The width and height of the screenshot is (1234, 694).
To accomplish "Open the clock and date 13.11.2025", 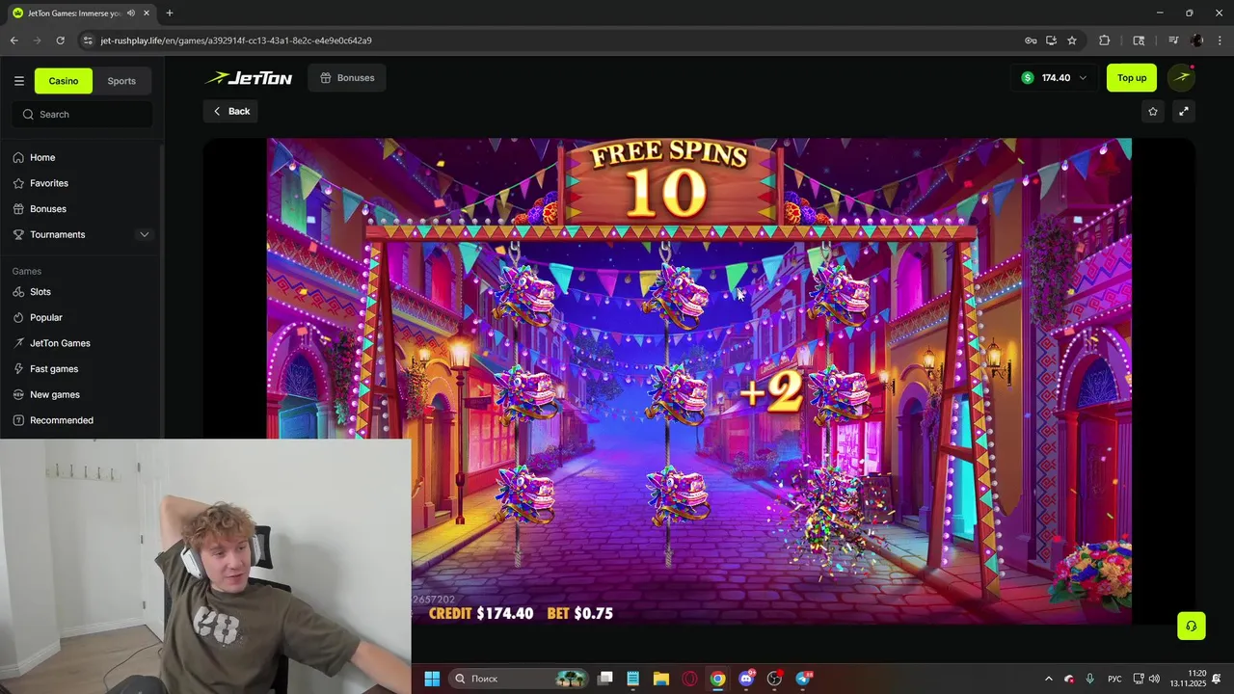I will 1189,679.
